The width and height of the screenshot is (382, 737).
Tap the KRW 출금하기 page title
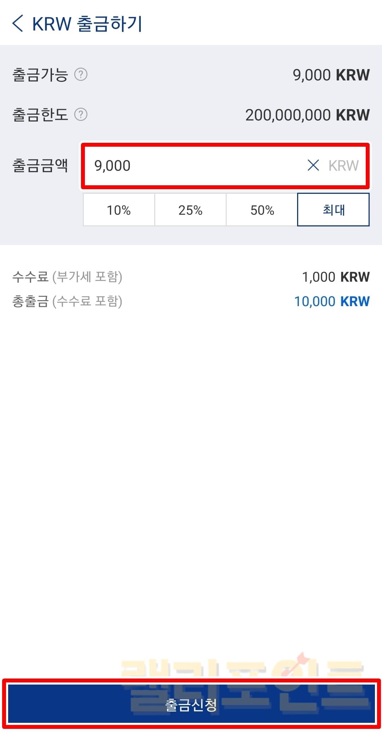87,24
